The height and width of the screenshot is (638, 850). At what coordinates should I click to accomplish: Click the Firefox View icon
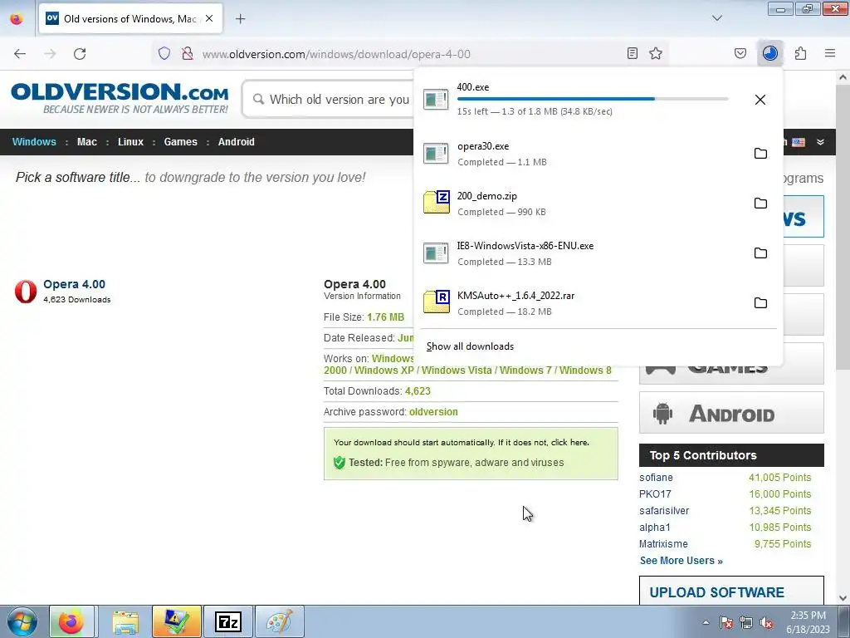[17, 19]
